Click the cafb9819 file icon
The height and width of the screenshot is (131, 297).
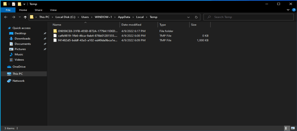(x=55, y=35)
